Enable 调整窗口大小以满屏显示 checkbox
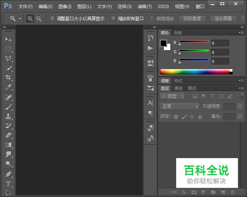 52,19
